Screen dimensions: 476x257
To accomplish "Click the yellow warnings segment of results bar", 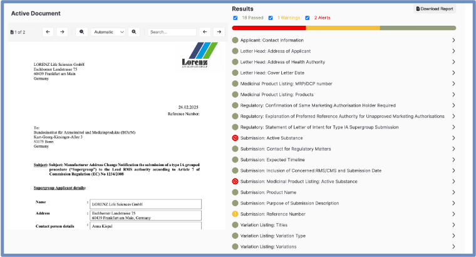I will 343,28.
